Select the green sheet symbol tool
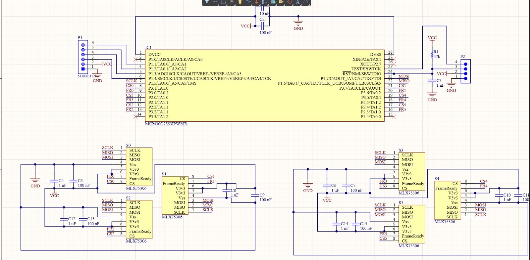The image size is (530, 260). 273,2
